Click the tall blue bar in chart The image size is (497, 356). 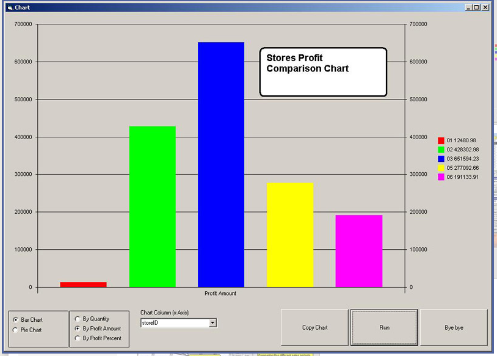(221, 165)
